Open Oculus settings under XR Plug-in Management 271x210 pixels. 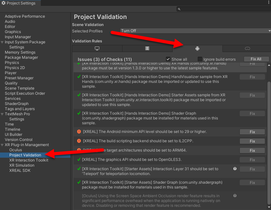[x=15, y=150]
